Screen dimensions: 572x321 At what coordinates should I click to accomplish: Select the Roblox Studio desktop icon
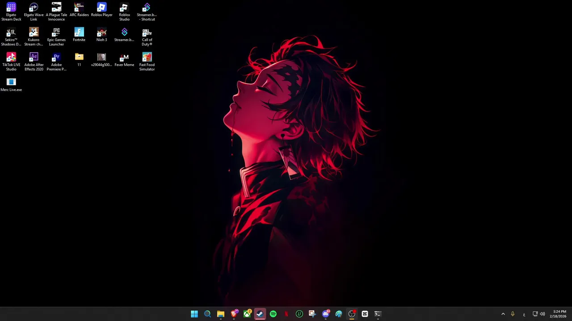coord(124,12)
